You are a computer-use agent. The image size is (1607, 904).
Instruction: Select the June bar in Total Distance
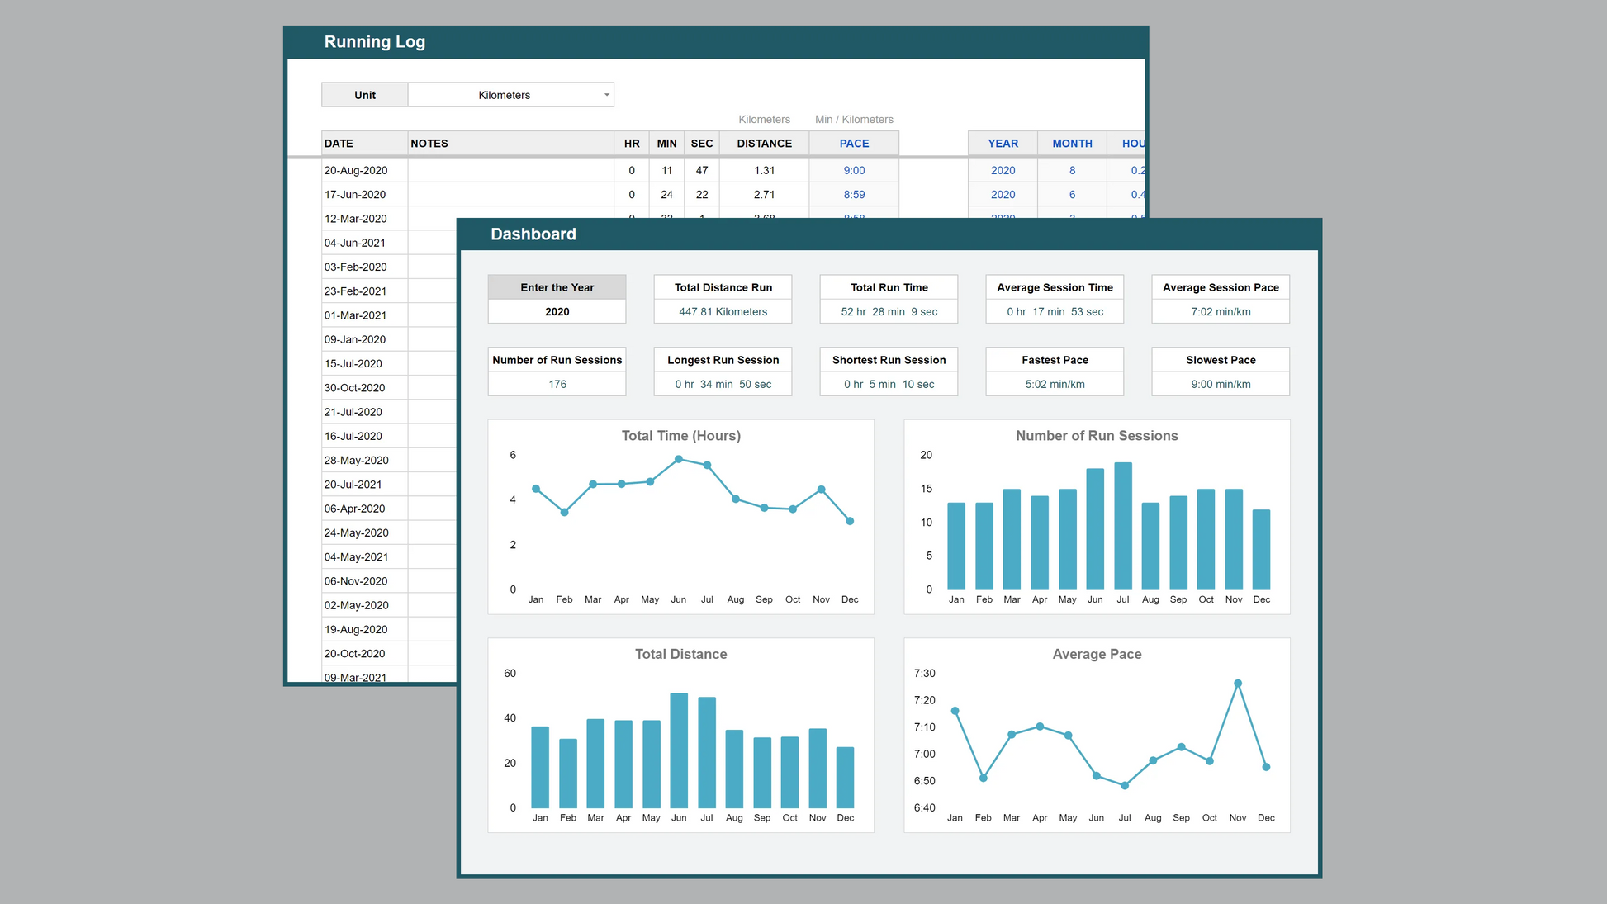pos(679,750)
